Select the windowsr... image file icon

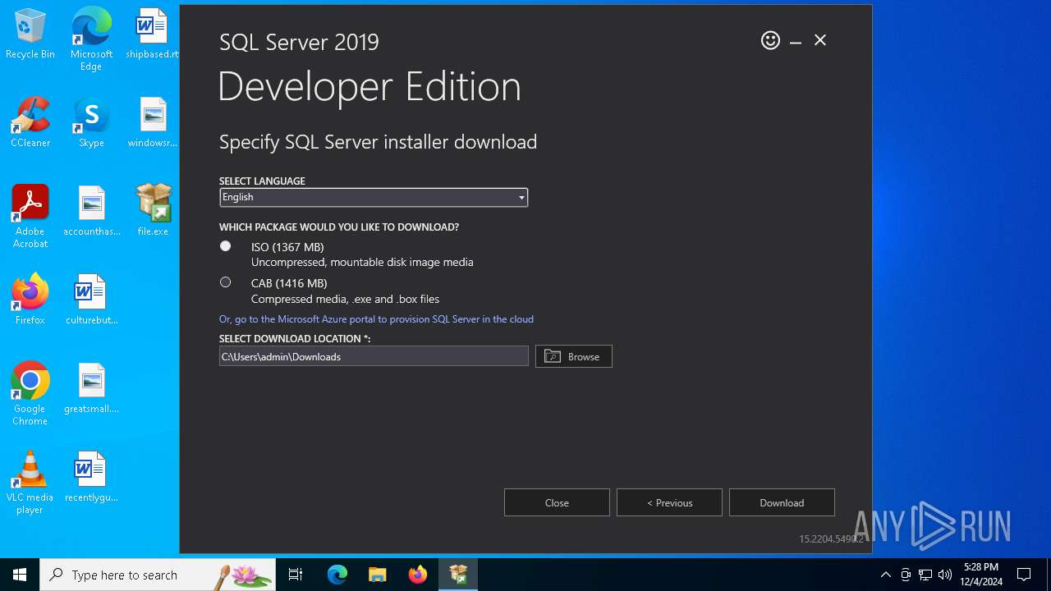click(x=153, y=123)
